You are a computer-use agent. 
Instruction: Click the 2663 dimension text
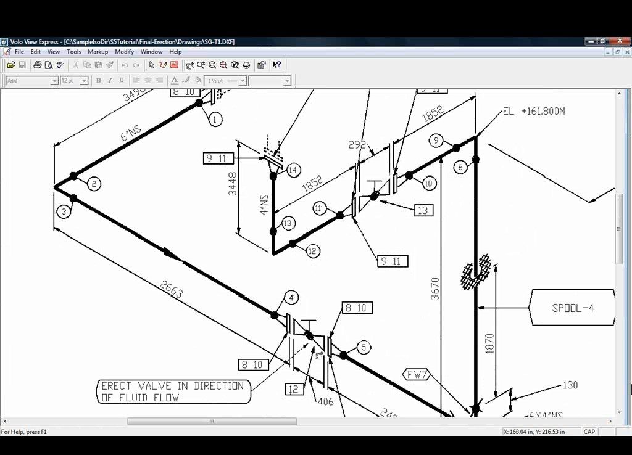(x=172, y=289)
